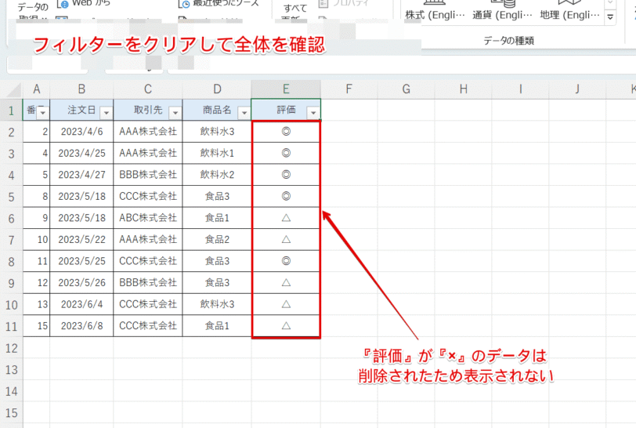Open filter dropdown for 取引先 column
Image resolution: width=636 pixels, height=428 pixels.
click(x=175, y=113)
